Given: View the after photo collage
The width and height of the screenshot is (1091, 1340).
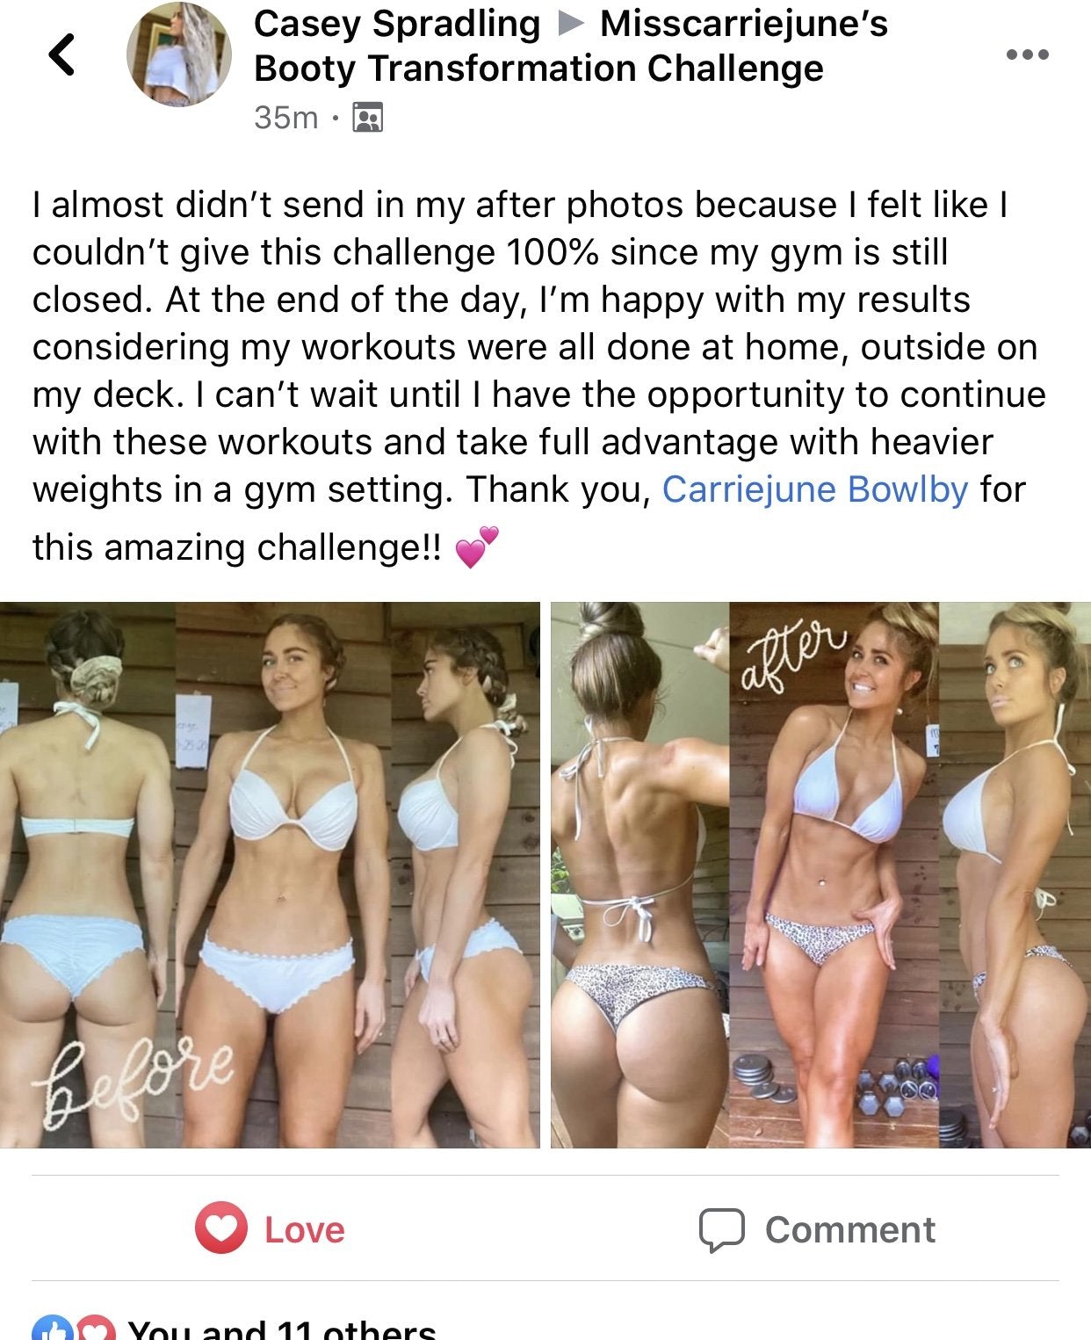Looking at the screenshot, I should (820, 874).
